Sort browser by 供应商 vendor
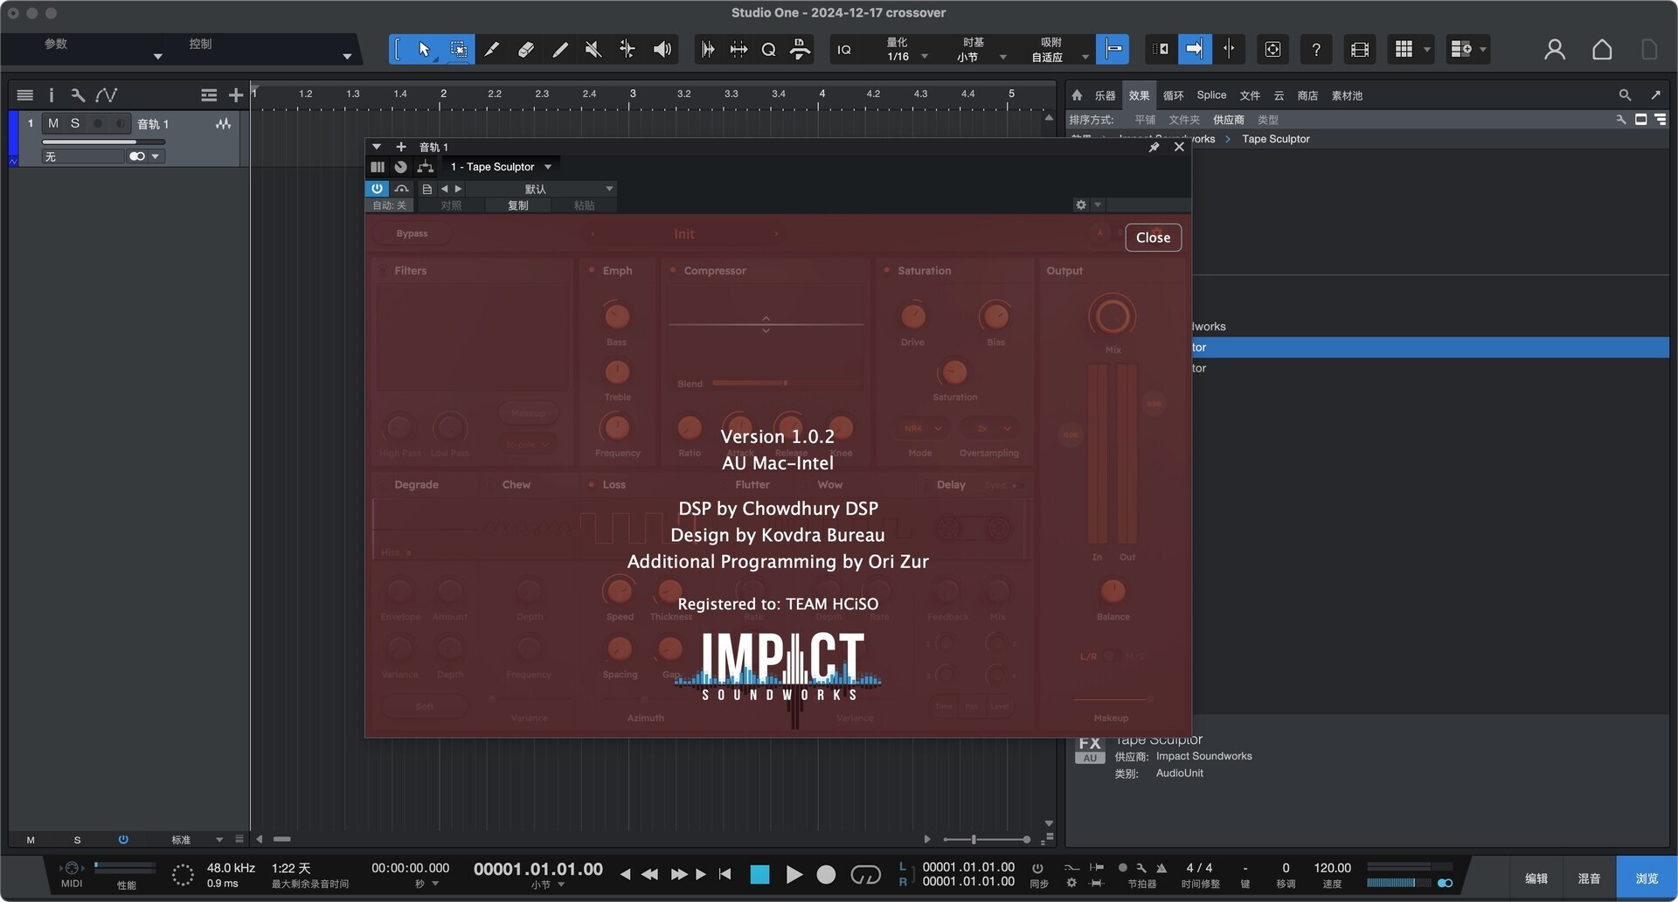Image resolution: width=1678 pixels, height=902 pixels. click(1228, 120)
